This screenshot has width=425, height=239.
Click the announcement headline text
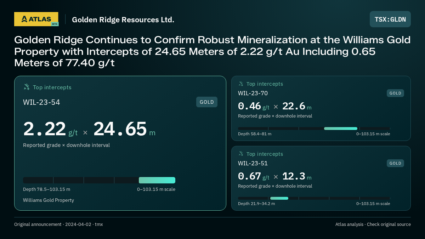tap(212, 51)
